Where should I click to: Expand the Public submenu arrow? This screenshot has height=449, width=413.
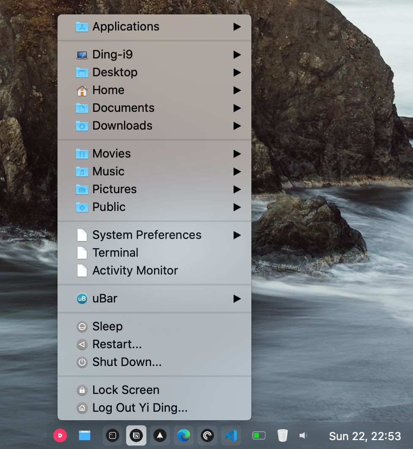point(237,207)
